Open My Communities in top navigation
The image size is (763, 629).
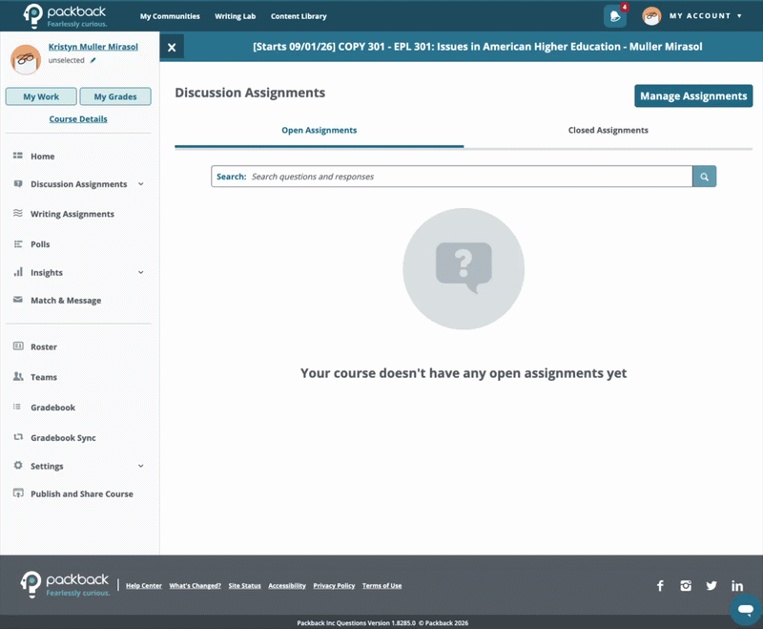coord(170,16)
